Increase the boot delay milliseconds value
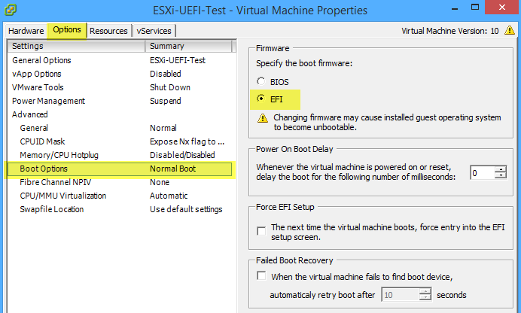 pyautogui.click(x=501, y=169)
